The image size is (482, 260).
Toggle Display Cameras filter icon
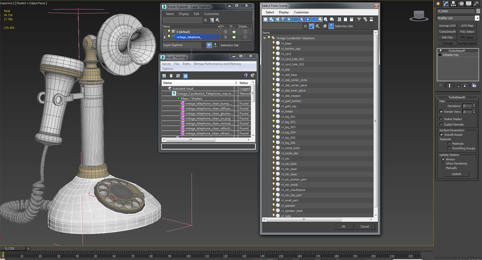click(284, 19)
